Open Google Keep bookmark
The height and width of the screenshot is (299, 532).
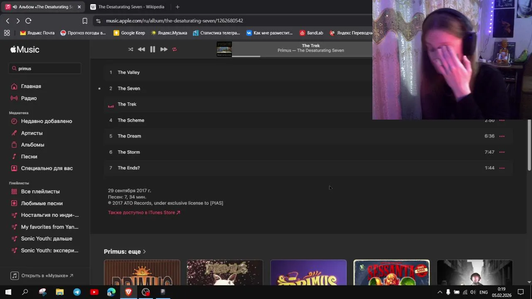point(129,33)
